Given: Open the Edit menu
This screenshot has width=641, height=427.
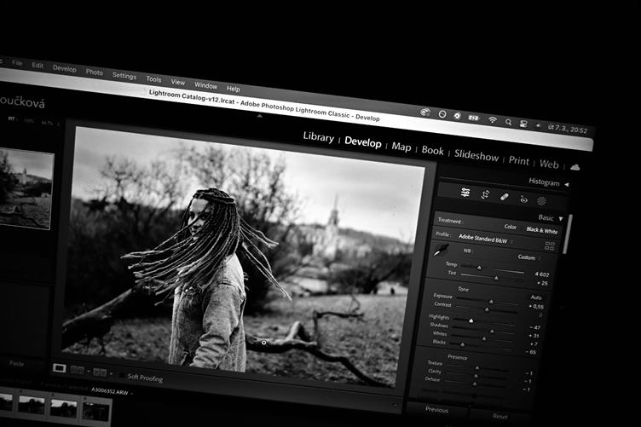Looking at the screenshot, I should coord(38,66).
